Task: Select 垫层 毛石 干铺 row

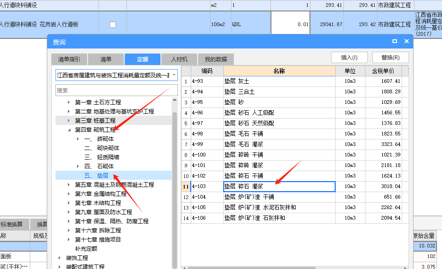Action: [x=294, y=134]
